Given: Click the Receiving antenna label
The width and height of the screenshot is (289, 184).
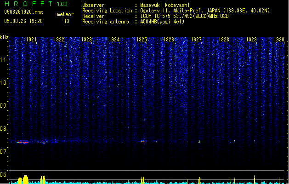Looking at the screenshot, I should [106, 22].
